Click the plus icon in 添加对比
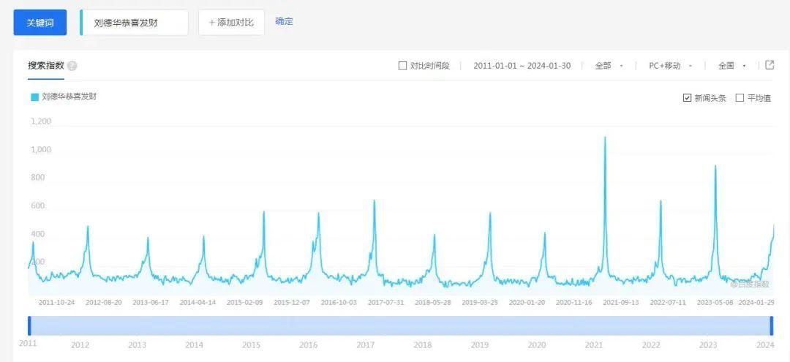The image size is (790, 362). pos(212,23)
